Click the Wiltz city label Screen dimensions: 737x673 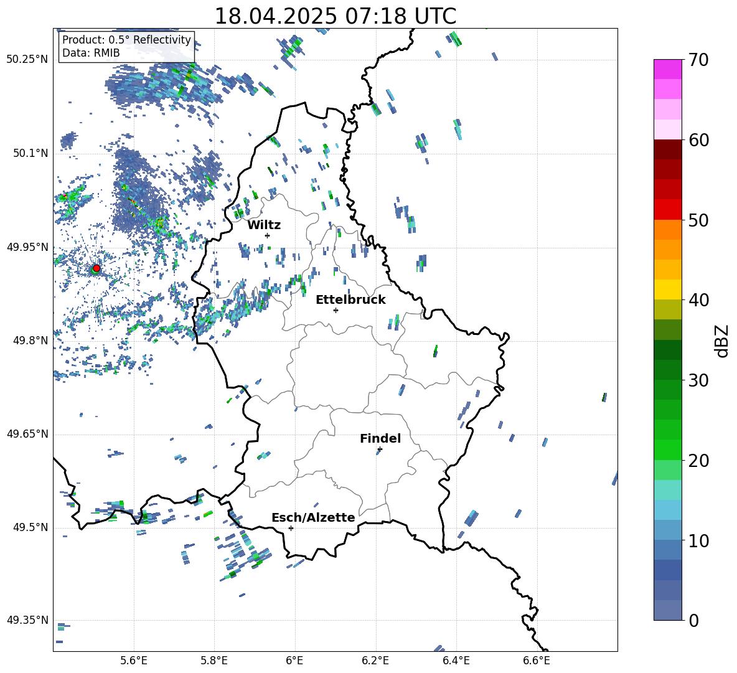pyautogui.click(x=264, y=225)
